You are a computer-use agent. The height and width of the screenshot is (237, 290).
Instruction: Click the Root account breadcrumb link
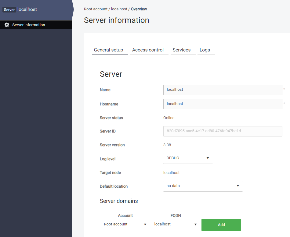[x=96, y=9]
